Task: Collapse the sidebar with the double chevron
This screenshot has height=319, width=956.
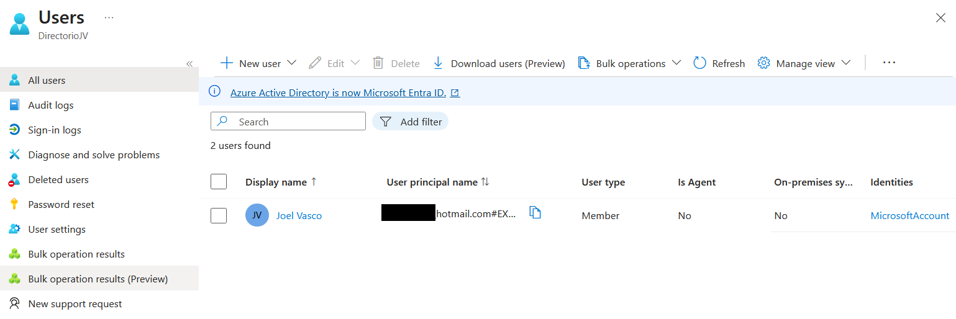Action: coord(189,63)
